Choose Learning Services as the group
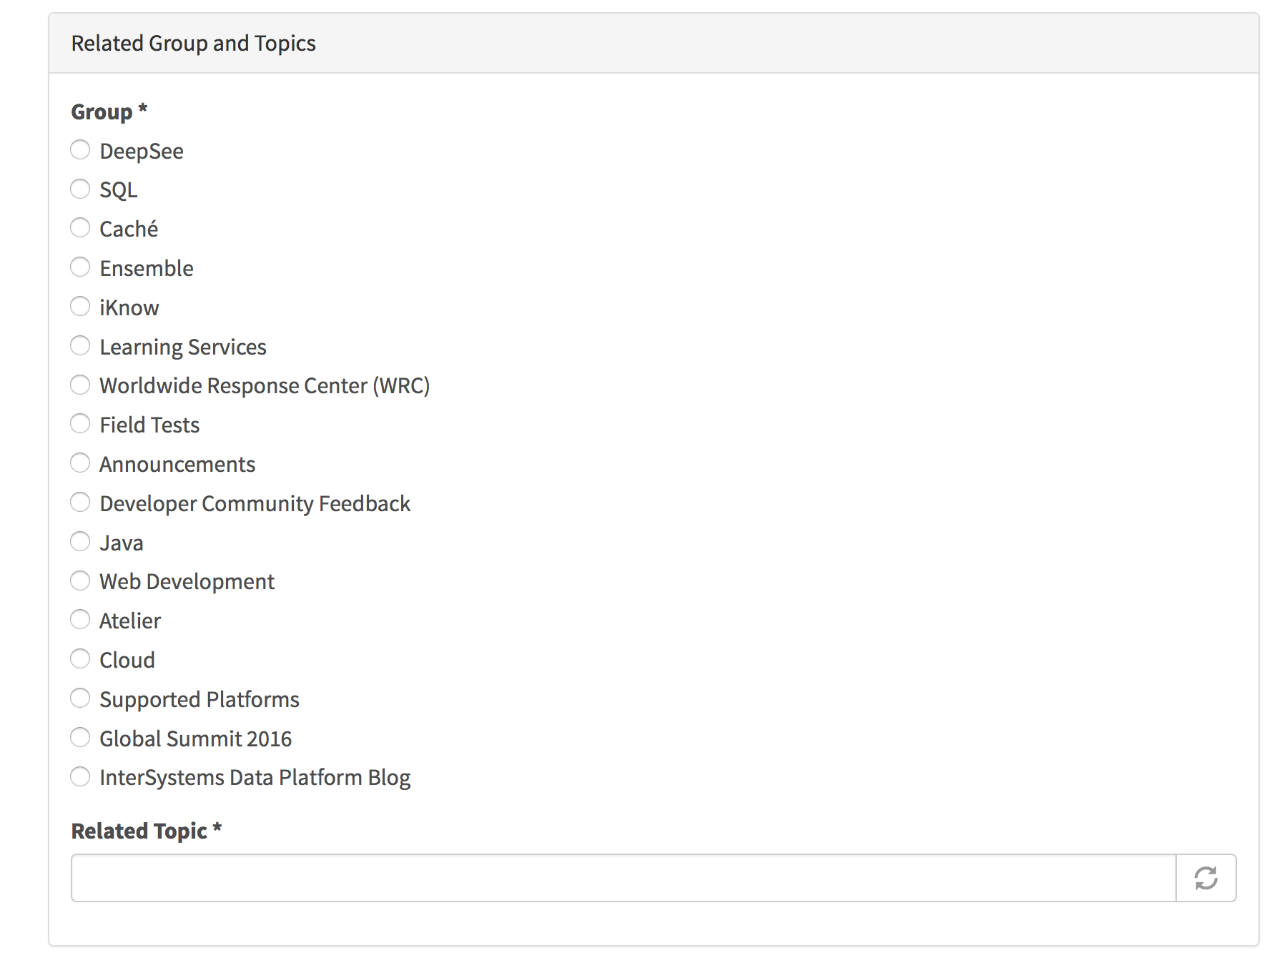 tap(80, 346)
